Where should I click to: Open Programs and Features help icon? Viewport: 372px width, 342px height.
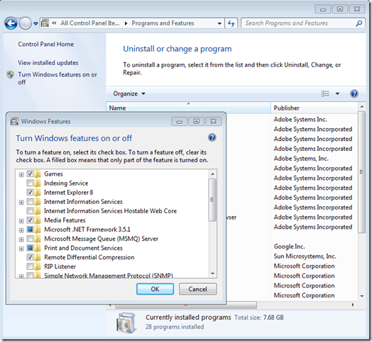tap(354, 93)
